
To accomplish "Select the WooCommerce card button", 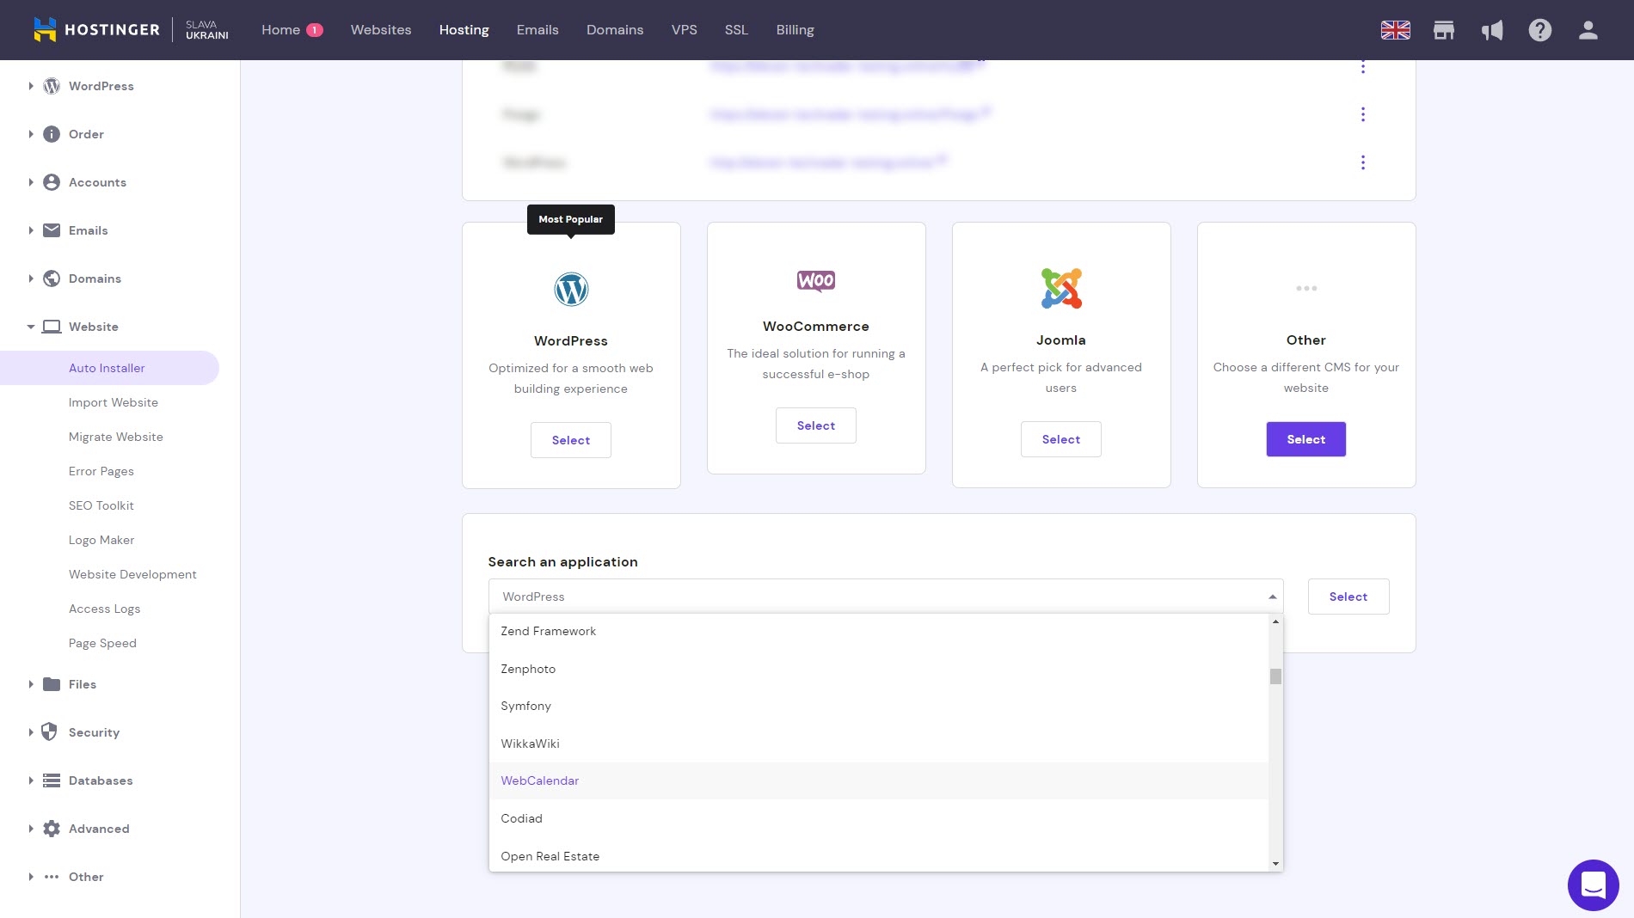I will [x=816, y=425].
